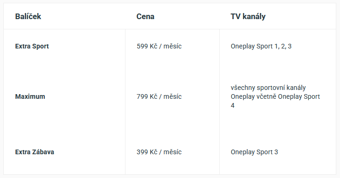The width and height of the screenshot is (340, 178).
Task: Click the text 'všechny sportovní kanály'
Action: [268, 88]
